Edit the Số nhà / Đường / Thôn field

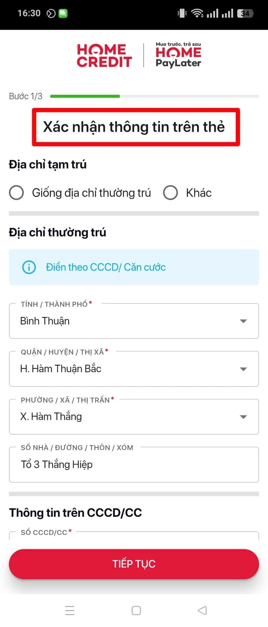click(x=134, y=464)
